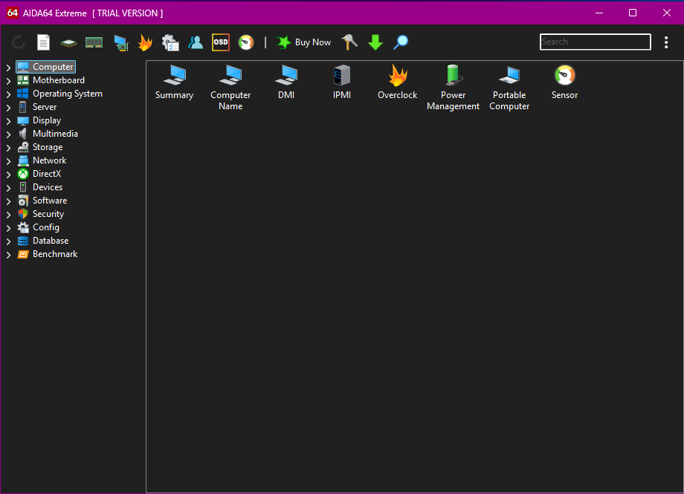The height and width of the screenshot is (494, 684).
Task: Click the user contact toolbar icon
Action: (x=196, y=42)
